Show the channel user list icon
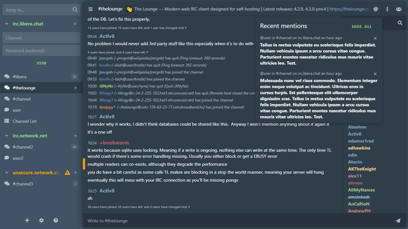The width and height of the screenshot is (408, 229). pos(398,9)
